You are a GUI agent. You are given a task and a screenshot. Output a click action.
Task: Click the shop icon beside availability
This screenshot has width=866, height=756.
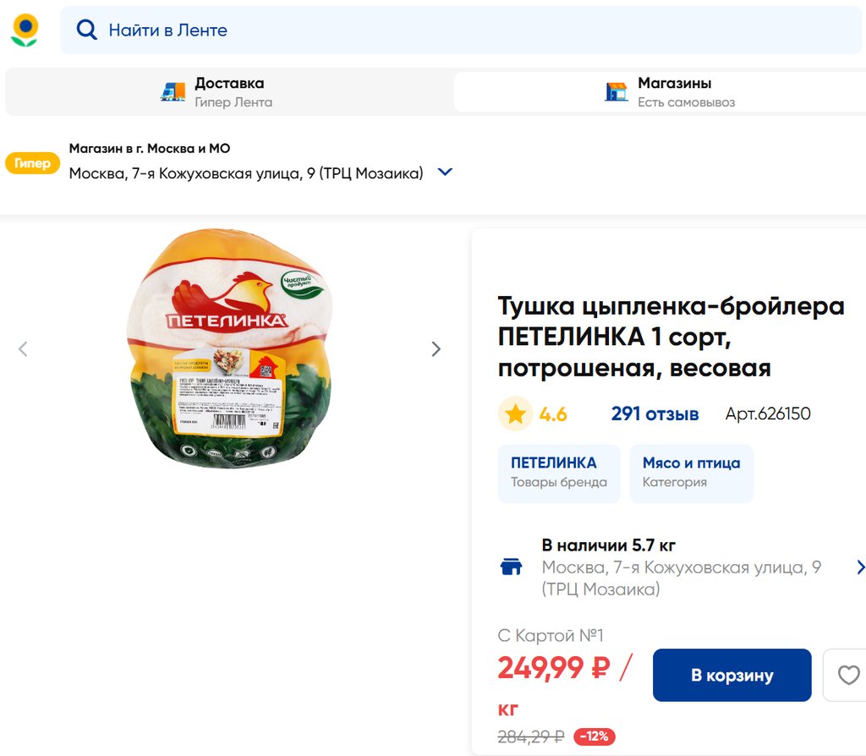pos(512,567)
